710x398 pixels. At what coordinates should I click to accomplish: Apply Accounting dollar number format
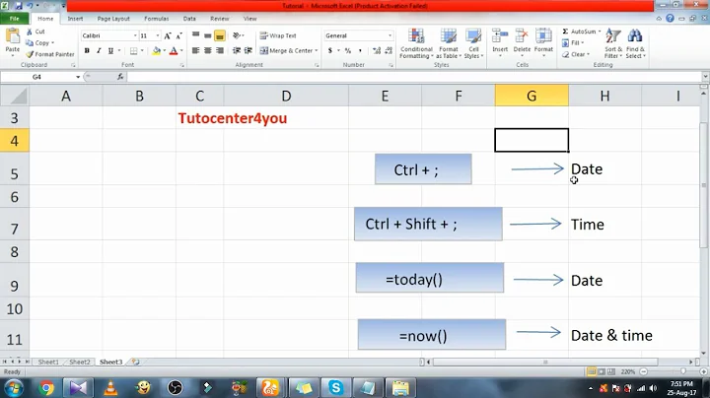coord(330,50)
